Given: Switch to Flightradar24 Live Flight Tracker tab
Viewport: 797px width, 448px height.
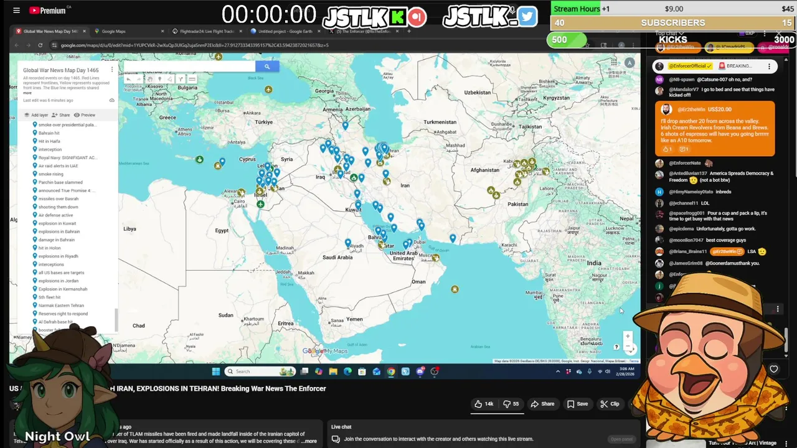Looking at the screenshot, I should tap(207, 31).
